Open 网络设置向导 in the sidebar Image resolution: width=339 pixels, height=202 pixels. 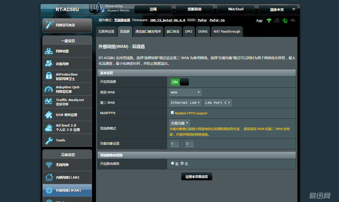tap(67, 25)
